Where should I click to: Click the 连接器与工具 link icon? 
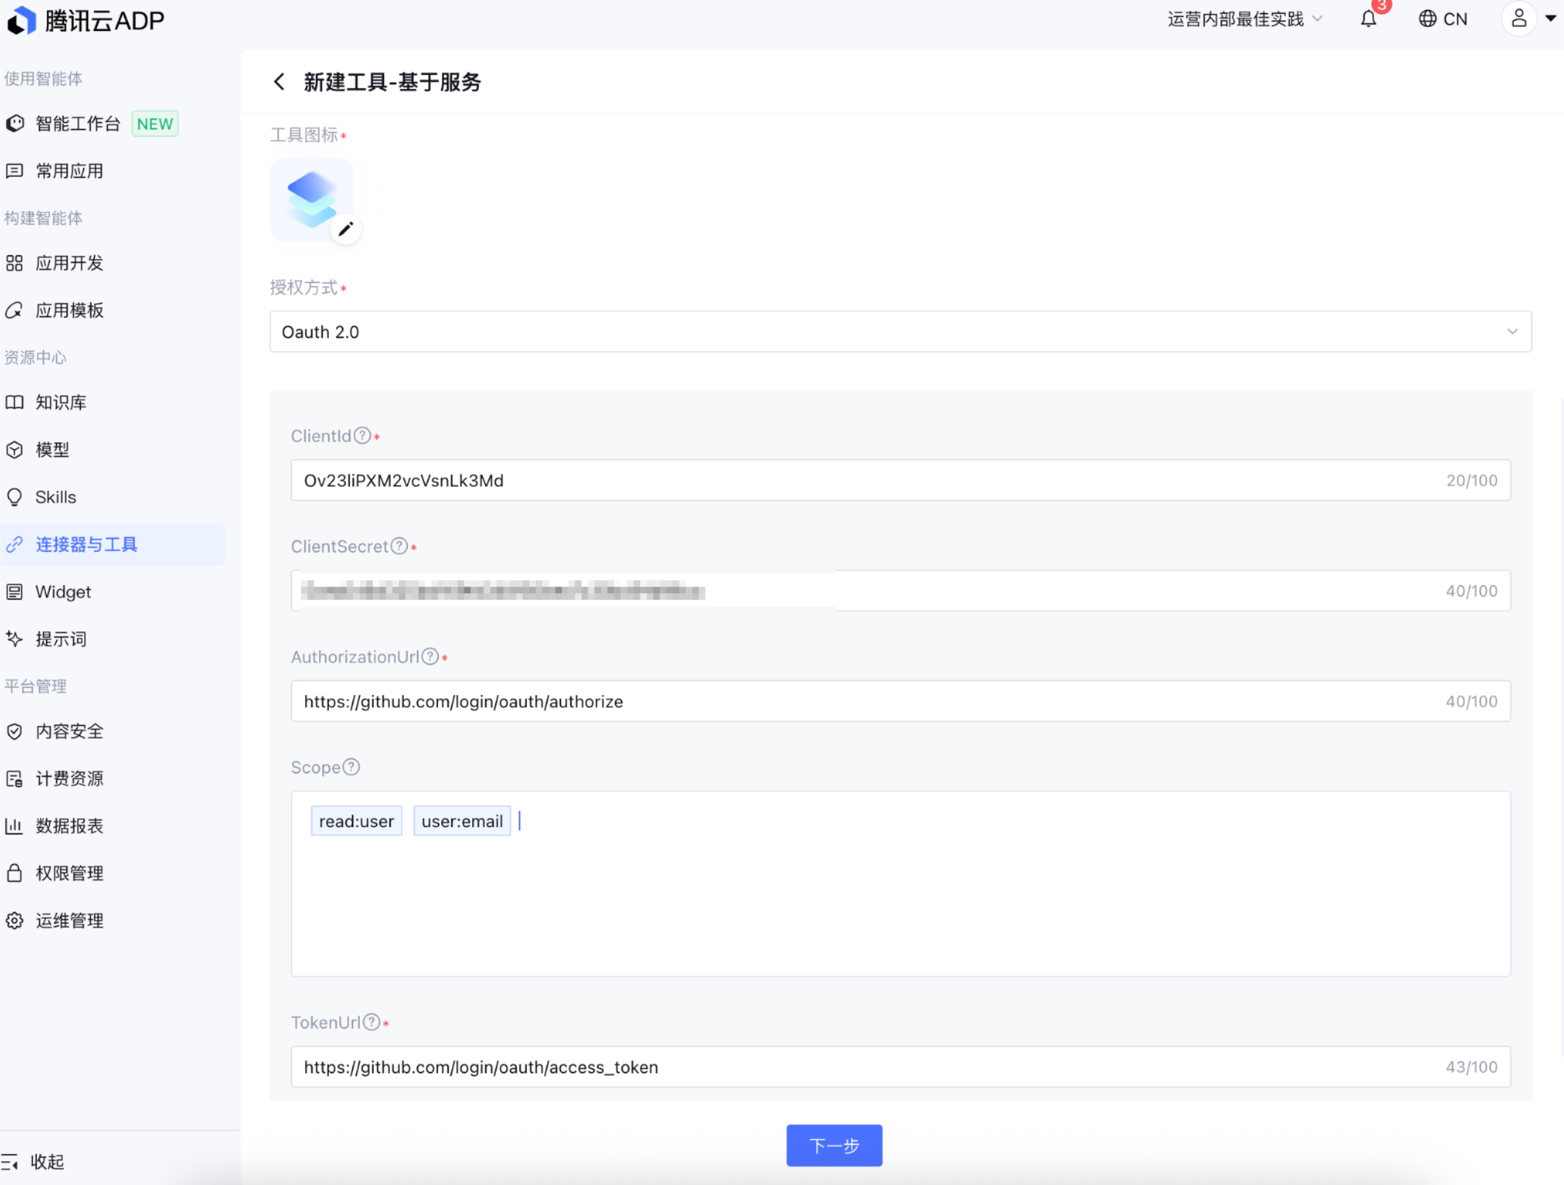click(15, 544)
